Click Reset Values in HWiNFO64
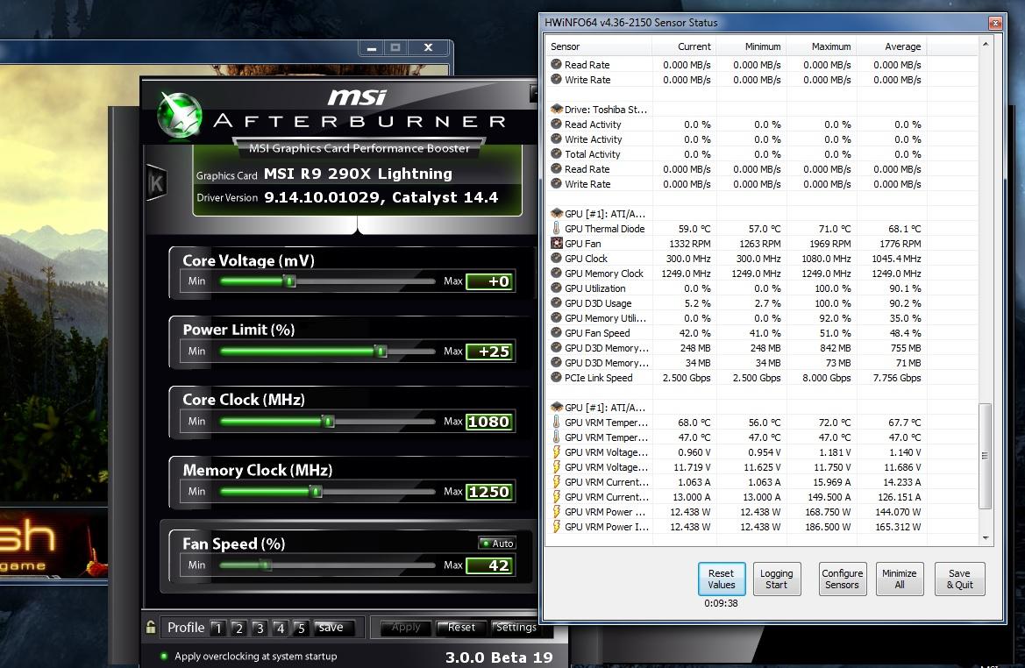This screenshot has height=668, width=1025. (x=721, y=579)
